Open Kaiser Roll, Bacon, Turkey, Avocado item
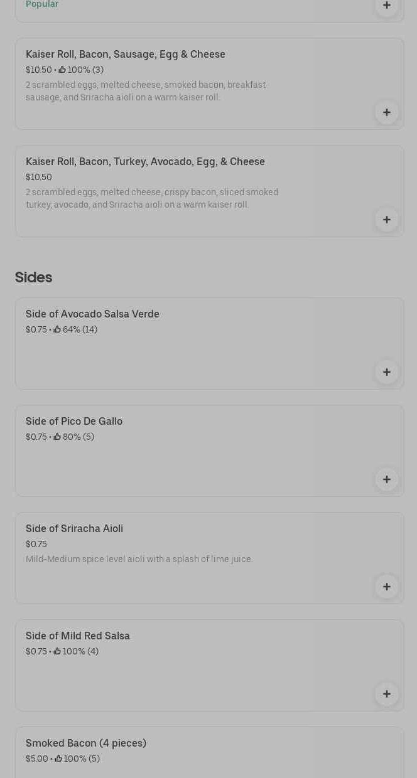Screen dimensions: 417x778 point(145,162)
